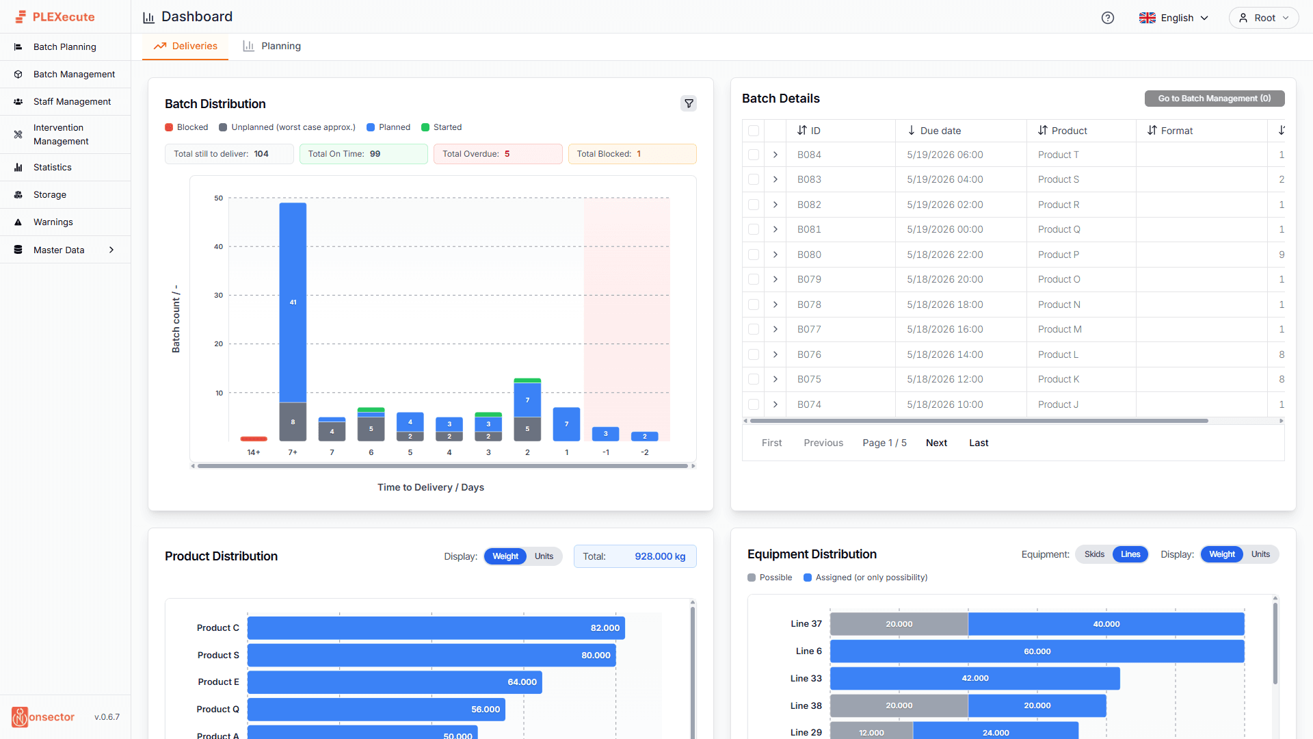Screen dimensions: 1313x739
Task: Check the box for batch B074
Action: click(x=754, y=404)
